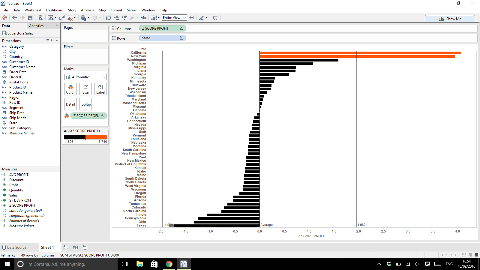Open the Fit dropdown showing Entire View
The width and height of the screenshot is (480, 270).
[174, 18]
